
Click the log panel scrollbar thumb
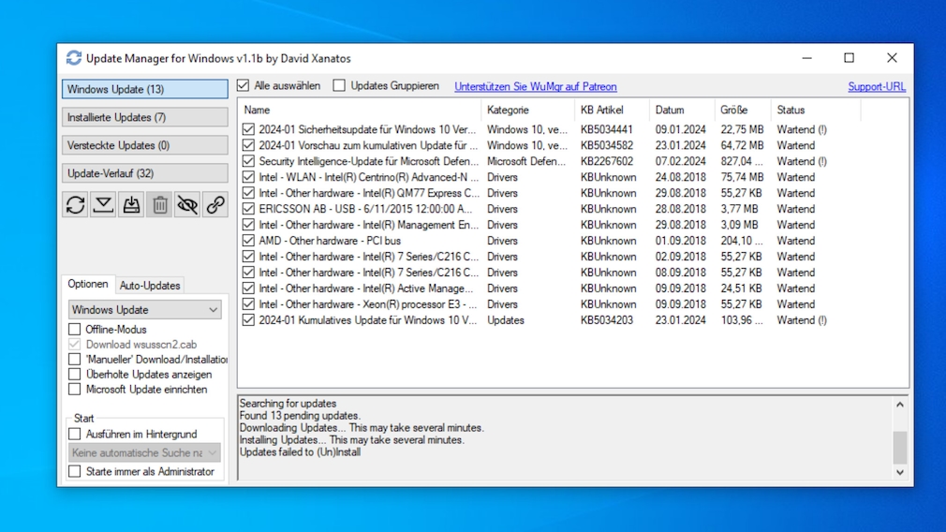pyautogui.click(x=899, y=447)
